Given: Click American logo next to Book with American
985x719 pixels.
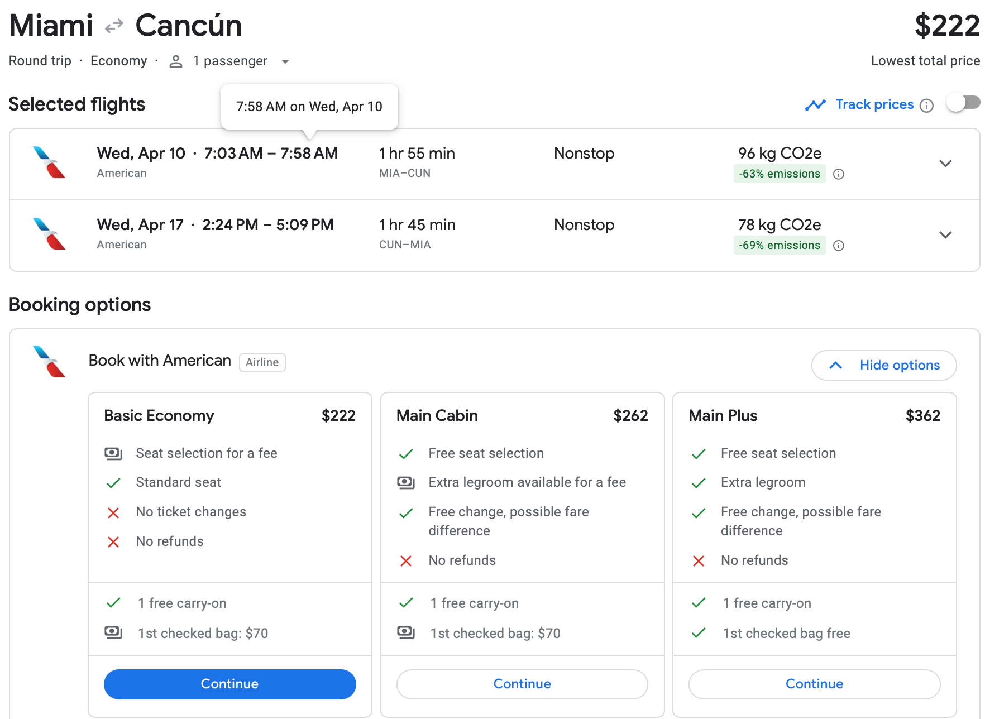Looking at the screenshot, I should (49, 362).
